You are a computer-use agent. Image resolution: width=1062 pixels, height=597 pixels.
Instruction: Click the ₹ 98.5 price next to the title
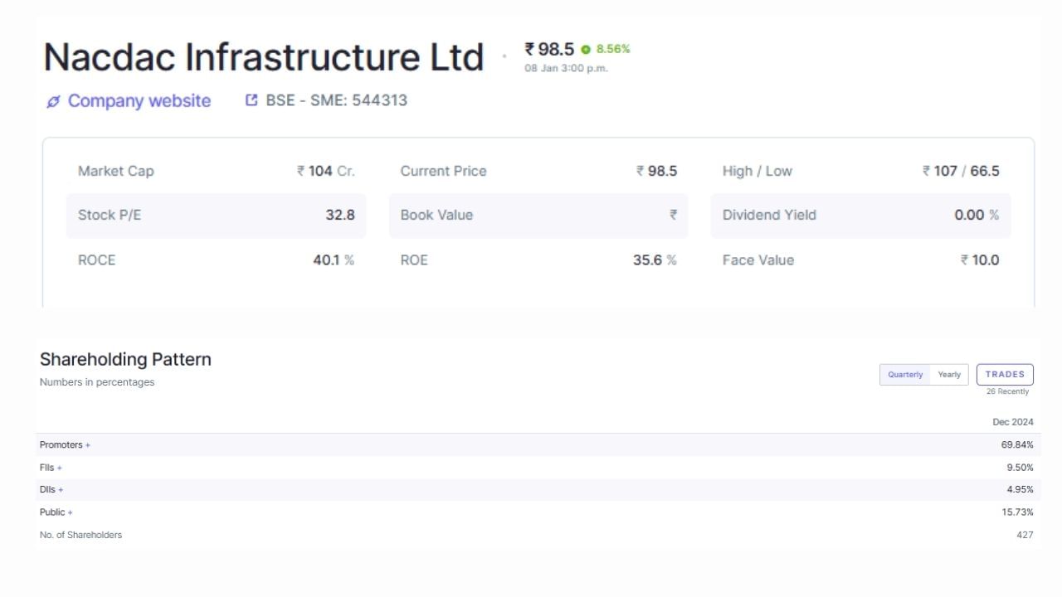click(549, 49)
